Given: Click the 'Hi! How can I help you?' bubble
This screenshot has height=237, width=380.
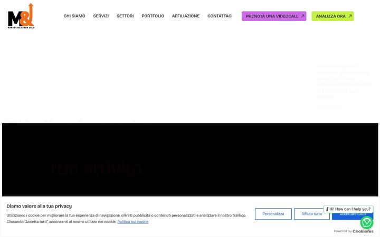Looking at the screenshot, I should 348,209.
